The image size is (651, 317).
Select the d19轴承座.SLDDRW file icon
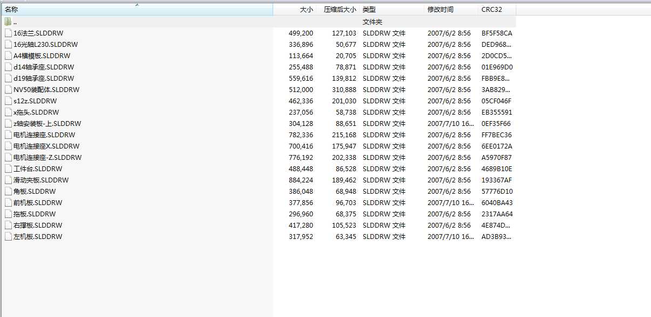click(8, 78)
